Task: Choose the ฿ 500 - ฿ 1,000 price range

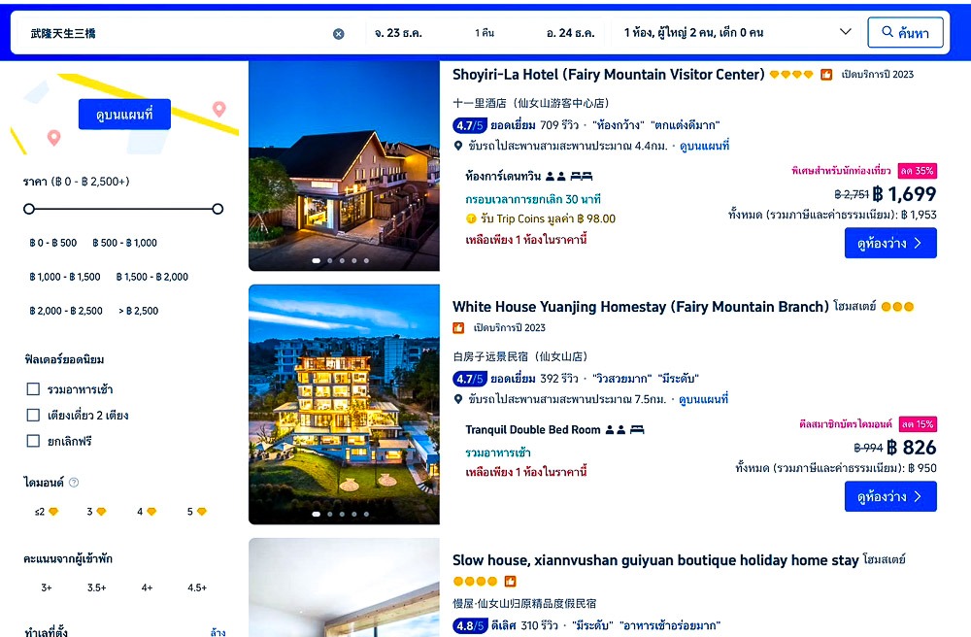Action: [x=124, y=243]
